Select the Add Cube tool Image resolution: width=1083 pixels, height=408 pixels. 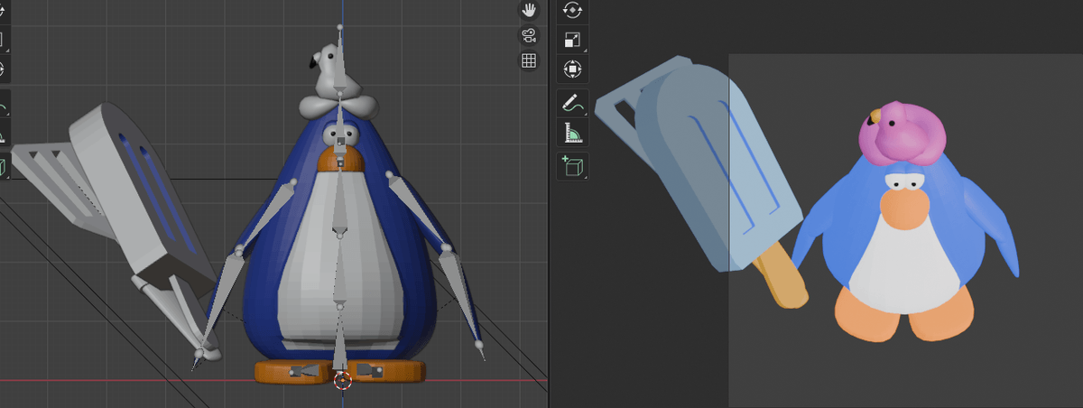click(x=573, y=167)
